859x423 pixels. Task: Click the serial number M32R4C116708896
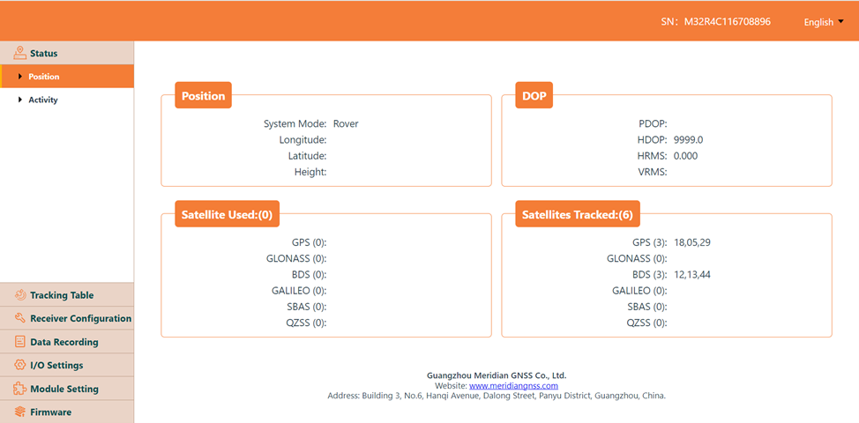tap(727, 22)
